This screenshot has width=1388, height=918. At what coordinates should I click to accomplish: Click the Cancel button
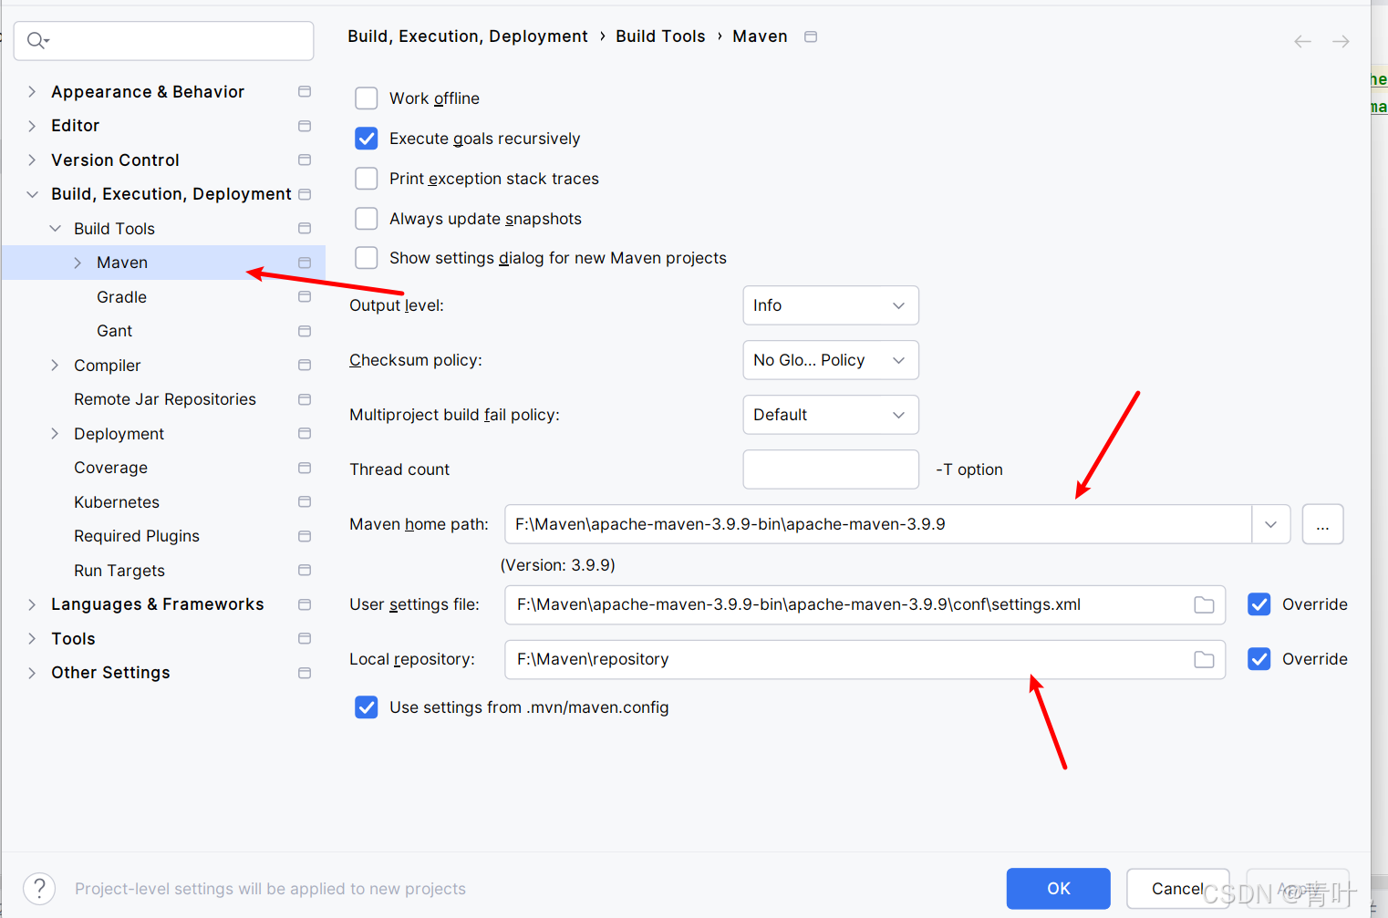[1178, 889]
